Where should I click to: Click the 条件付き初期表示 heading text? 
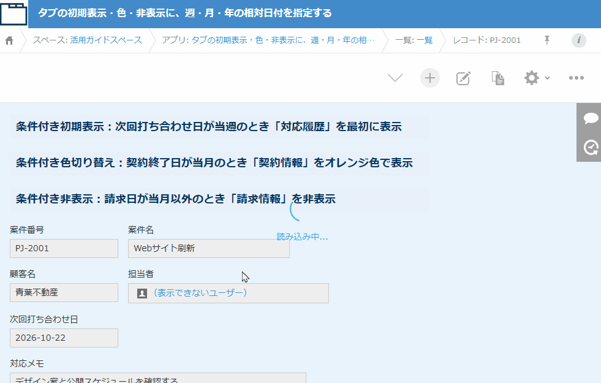(x=208, y=126)
